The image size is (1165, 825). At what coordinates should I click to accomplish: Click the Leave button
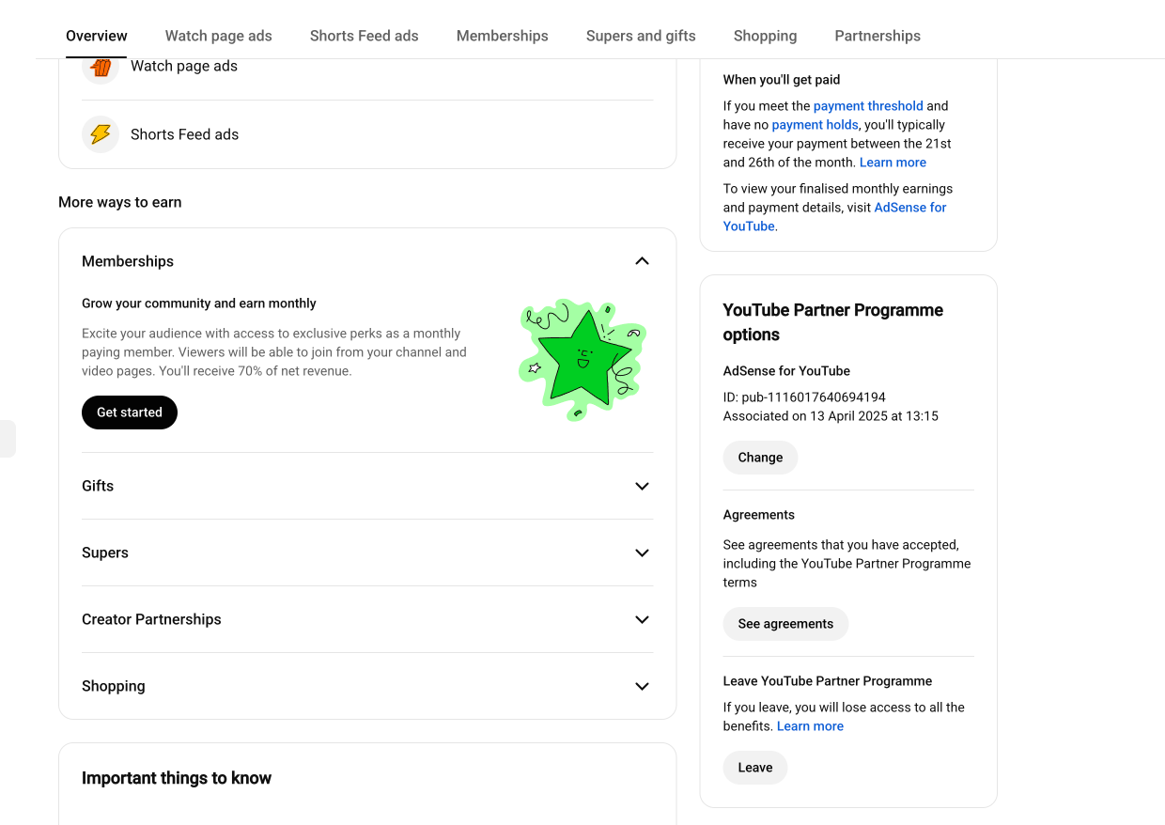755,768
